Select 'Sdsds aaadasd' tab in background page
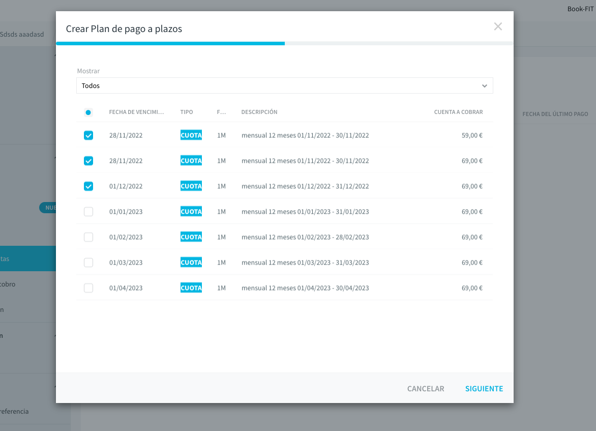Image resolution: width=596 pixels, height=431 pixels. (22, 34)
